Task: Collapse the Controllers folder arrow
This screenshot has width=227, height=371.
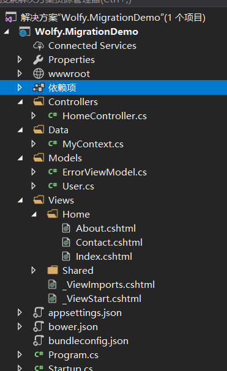Action: point(20,102)
